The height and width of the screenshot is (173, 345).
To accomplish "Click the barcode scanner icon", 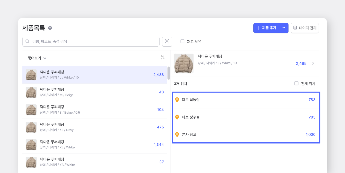I will point(167,41).
